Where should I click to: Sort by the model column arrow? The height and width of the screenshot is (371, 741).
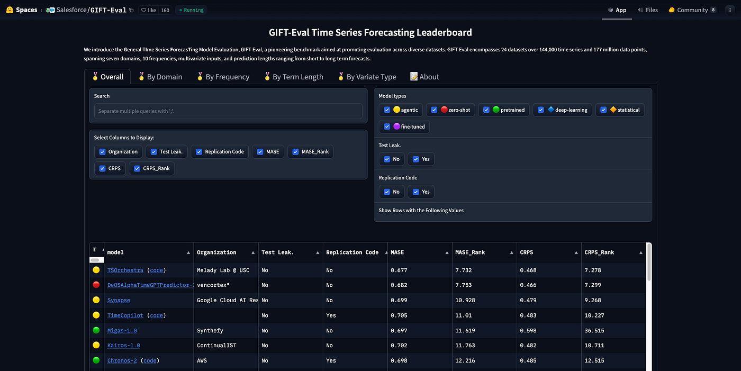point(188,252)
